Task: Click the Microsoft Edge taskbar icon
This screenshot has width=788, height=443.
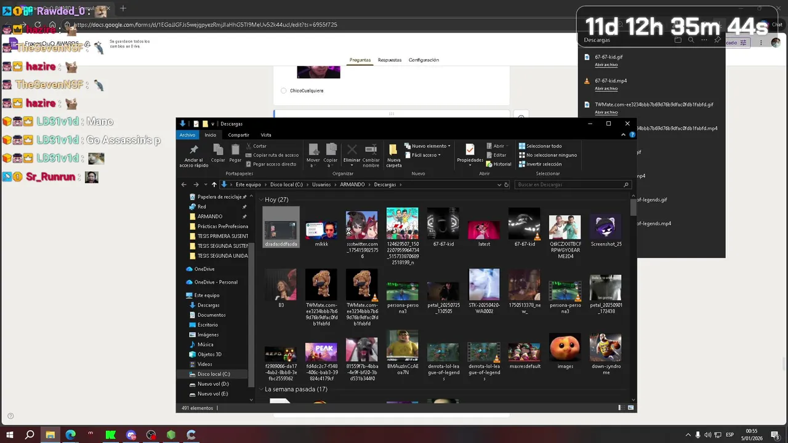Action: [x=70, y=435]
